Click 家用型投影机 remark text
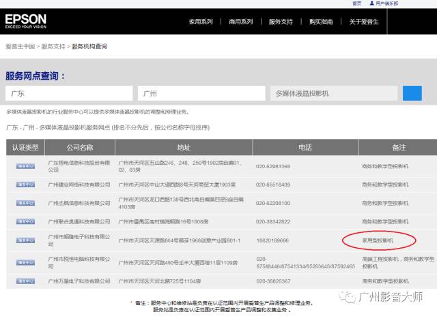Screen dimensions: 437x316 click(378, 240)
